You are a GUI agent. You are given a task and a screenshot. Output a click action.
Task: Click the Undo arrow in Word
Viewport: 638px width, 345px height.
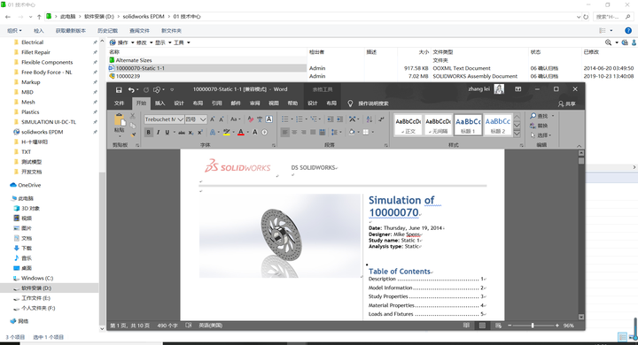[x=130, y=90]
